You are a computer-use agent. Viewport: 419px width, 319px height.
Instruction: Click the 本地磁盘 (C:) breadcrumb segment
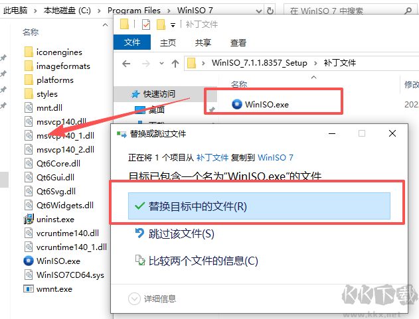coord(67,11)
